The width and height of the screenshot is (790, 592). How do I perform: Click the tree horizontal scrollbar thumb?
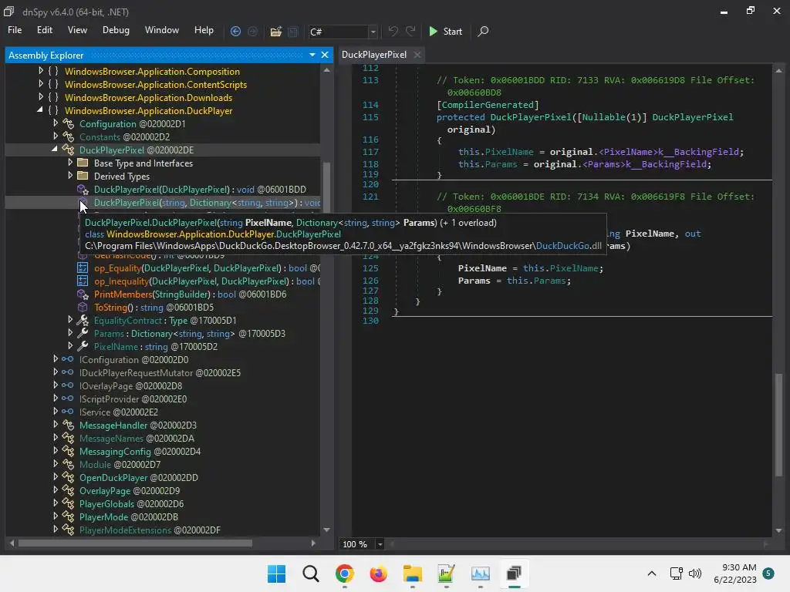point(135,543)
